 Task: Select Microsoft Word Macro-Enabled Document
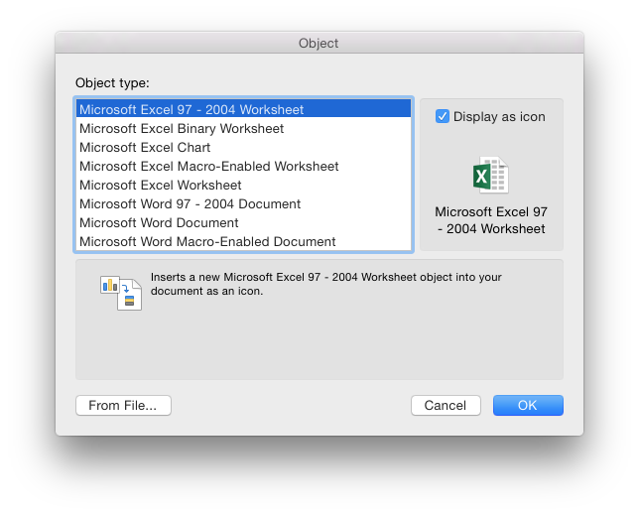click(243, 241)
